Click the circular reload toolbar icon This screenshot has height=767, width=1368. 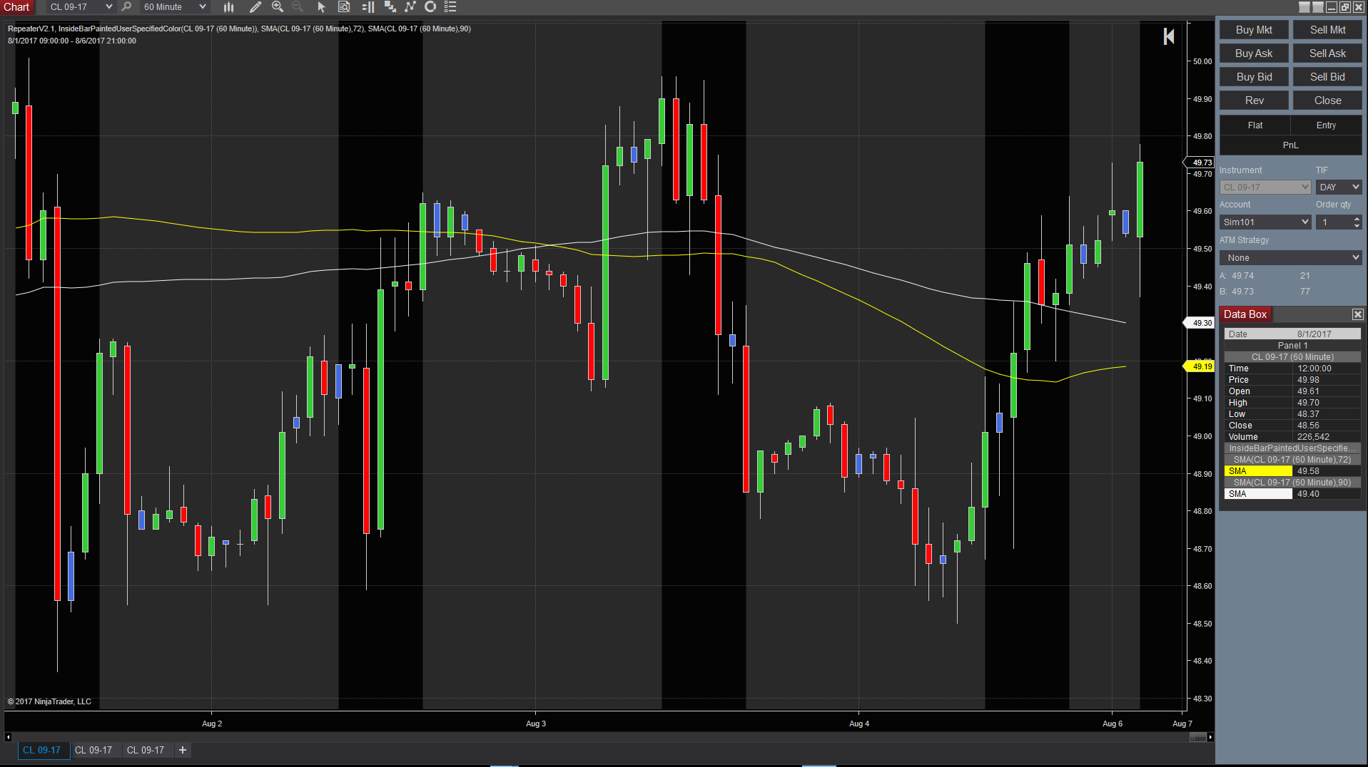[x=430, y=7]
